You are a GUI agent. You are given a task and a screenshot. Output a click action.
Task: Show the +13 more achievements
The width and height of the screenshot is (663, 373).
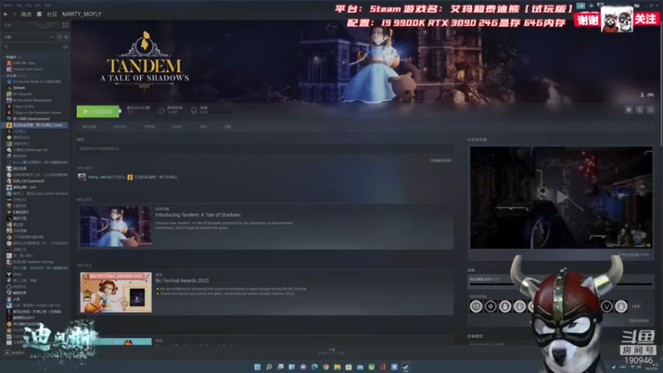[x=636, y=306]
